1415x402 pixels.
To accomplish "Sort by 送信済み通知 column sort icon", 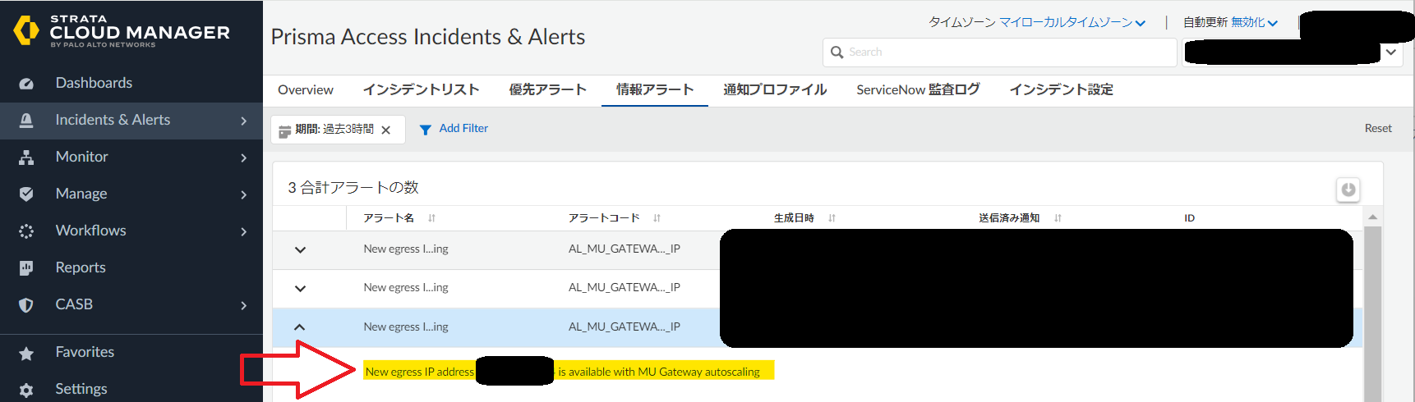I will (x=1058, y=218).
